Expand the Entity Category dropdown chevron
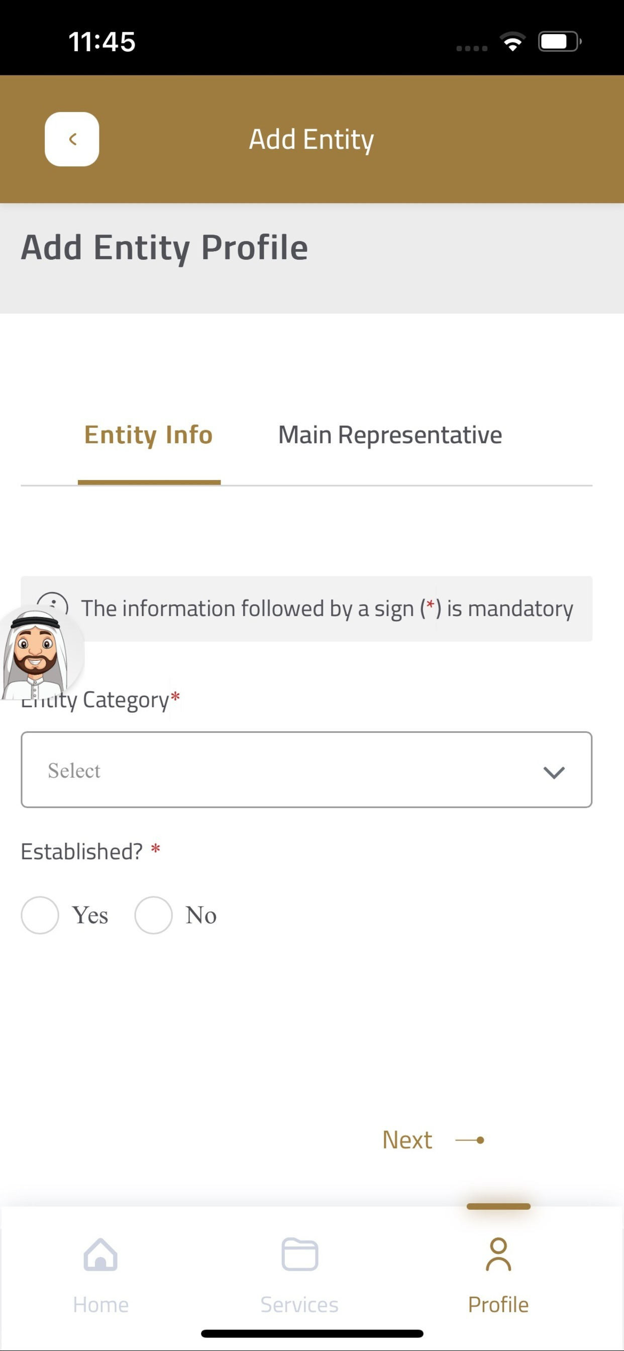624x1351 pixels. click(x=554, y=772)
